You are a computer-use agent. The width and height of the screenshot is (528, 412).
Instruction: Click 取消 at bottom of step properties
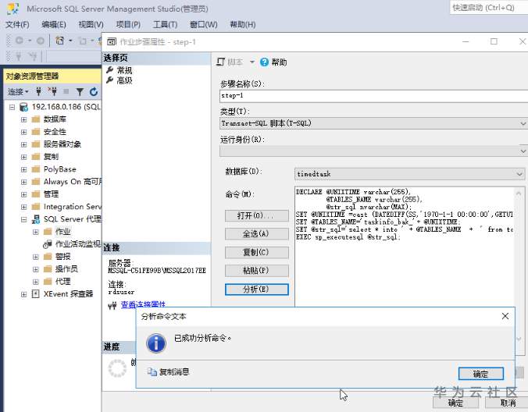(508, 403)
